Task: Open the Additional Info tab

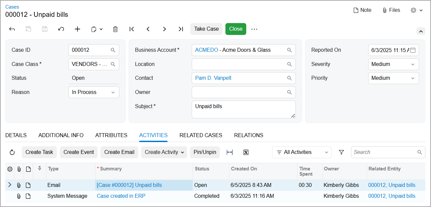Action: click(61, 135)
